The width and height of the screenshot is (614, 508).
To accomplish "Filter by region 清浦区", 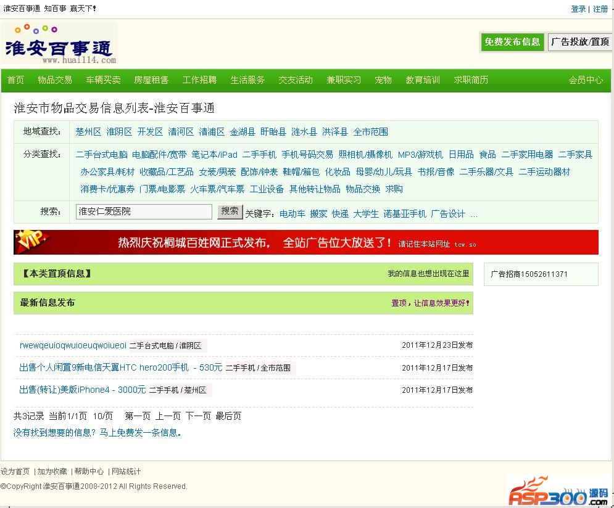I will click(212, 132).
